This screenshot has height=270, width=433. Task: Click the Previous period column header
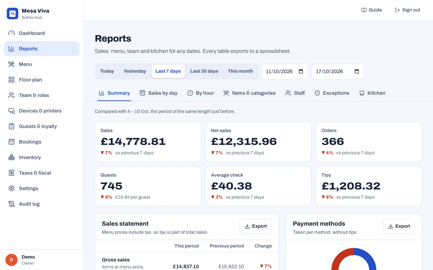(227, 246)
